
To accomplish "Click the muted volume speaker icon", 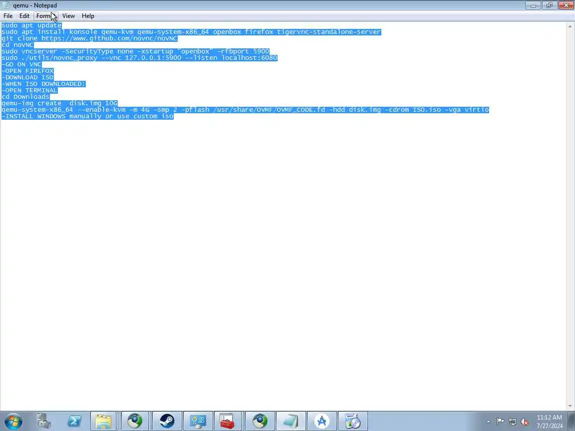I will (525, 422).
